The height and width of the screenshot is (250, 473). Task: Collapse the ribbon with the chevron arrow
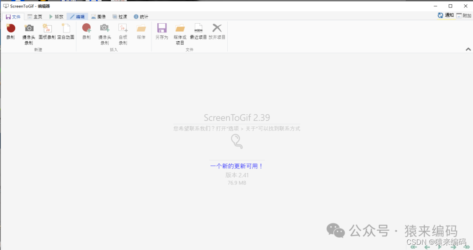(x=468, y=49)
